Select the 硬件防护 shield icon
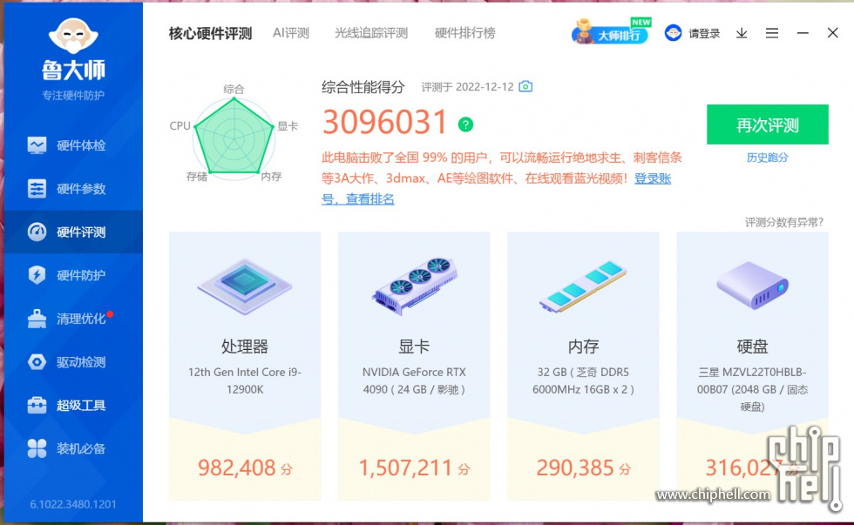The width and height of the screenshot is (854, 525). [x=37, y=275]
